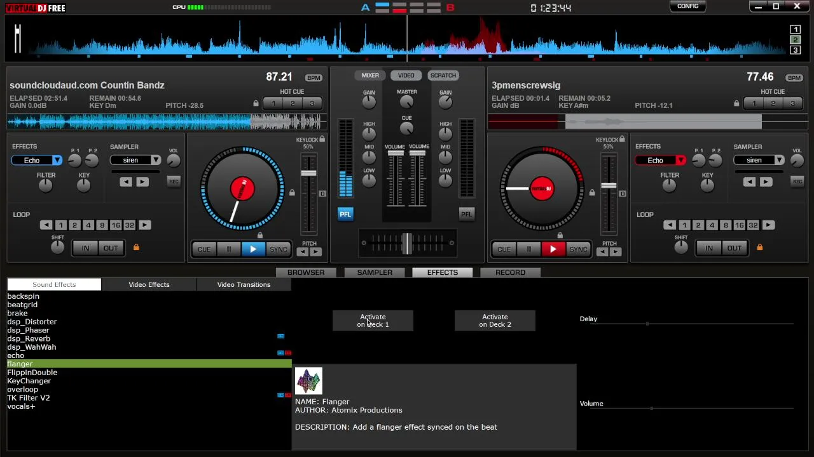This screenshot has width=814, height=457.
Task: Nudge deck 1 pitch up arrow
Action: point(315,252)
